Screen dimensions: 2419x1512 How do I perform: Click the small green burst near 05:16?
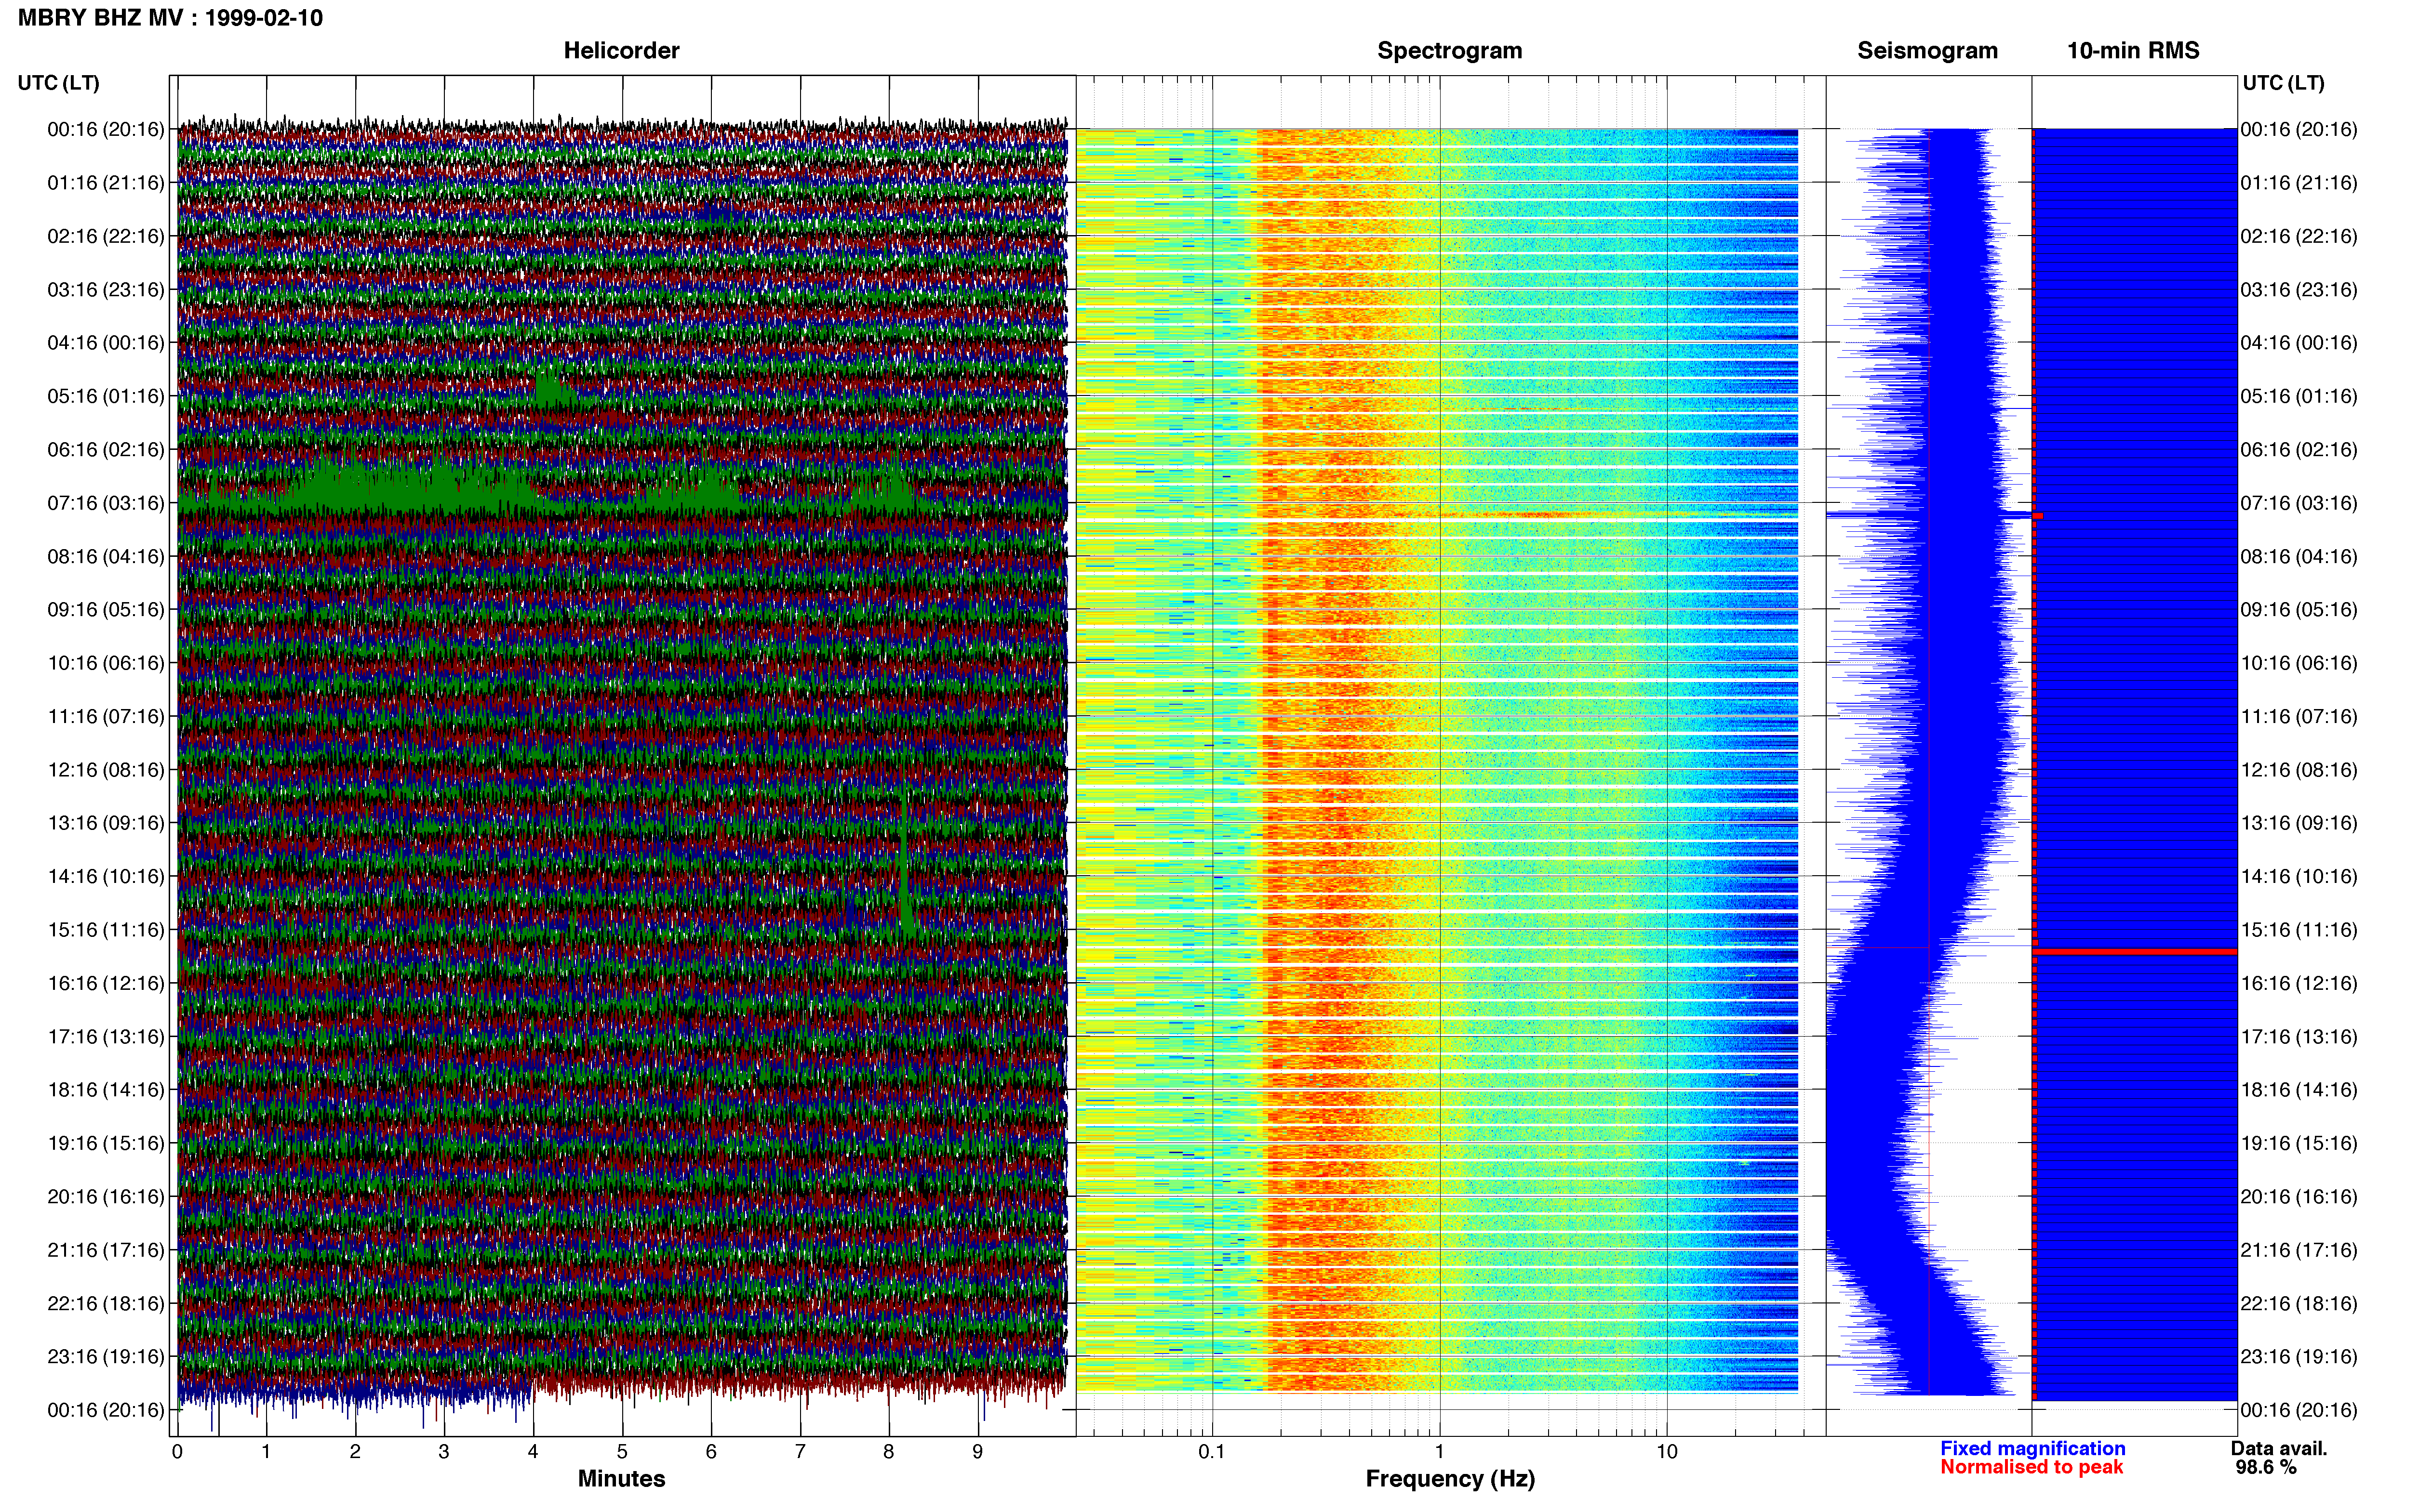(x=553, y=386)
